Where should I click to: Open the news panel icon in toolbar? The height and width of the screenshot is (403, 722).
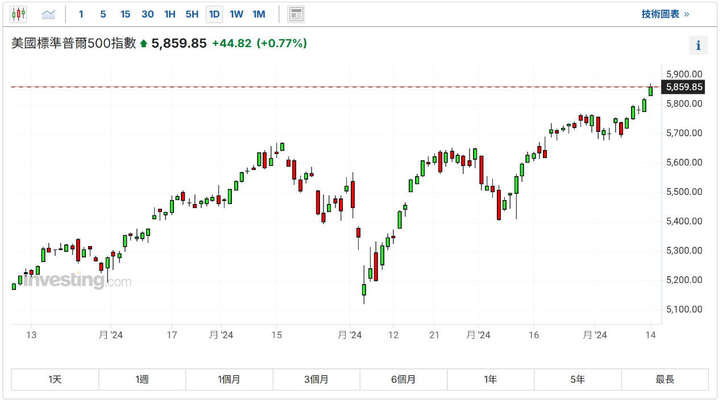pyautogui.click(x=296, y=14)
